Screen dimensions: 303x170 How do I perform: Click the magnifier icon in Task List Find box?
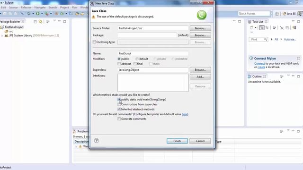pyautogui.click(x=266, y=39)
